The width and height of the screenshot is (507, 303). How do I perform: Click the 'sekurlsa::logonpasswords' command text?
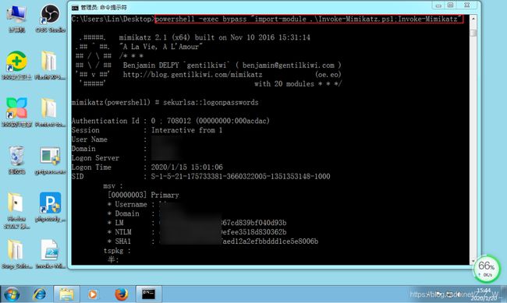211,102
